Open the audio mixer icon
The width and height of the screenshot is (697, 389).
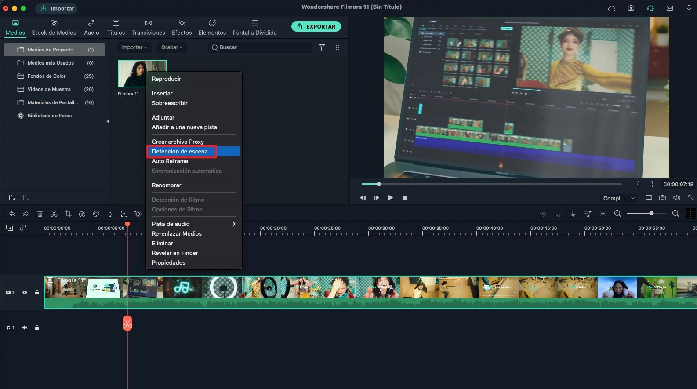[588, 214]
